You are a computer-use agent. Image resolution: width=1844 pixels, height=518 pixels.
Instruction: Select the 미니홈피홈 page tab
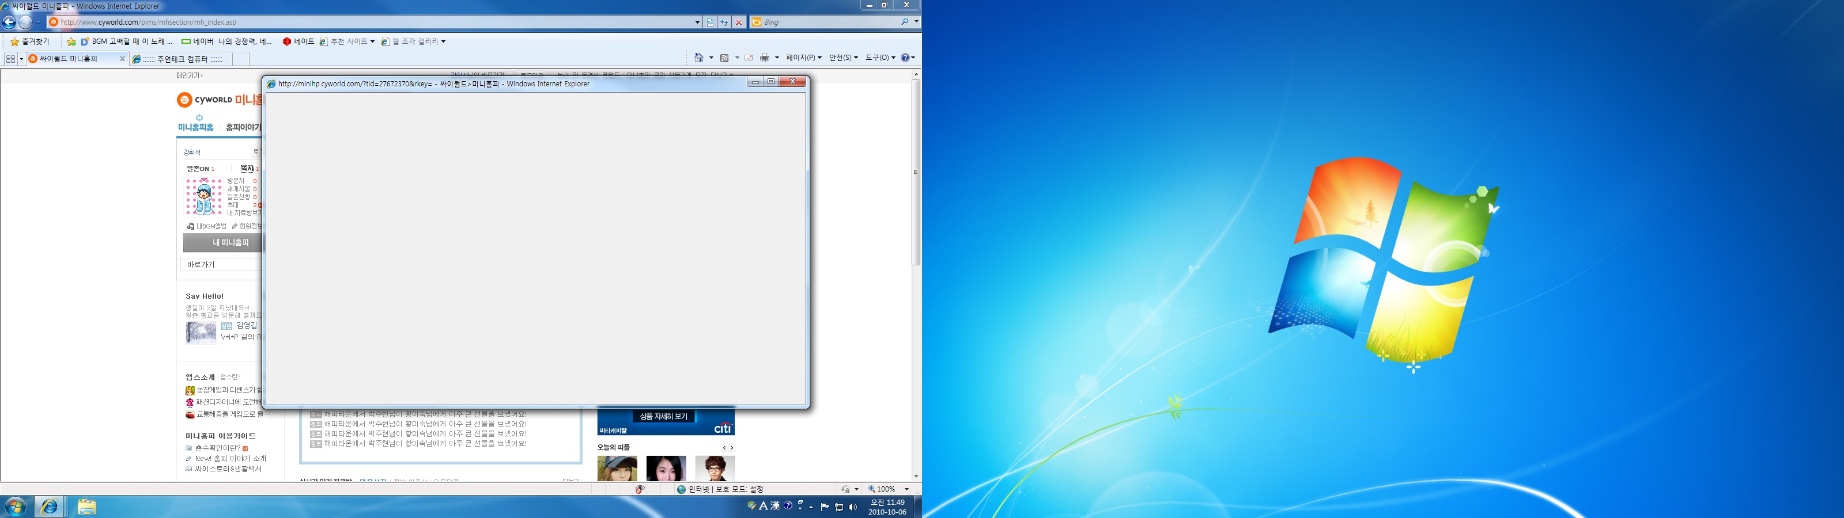195,127
